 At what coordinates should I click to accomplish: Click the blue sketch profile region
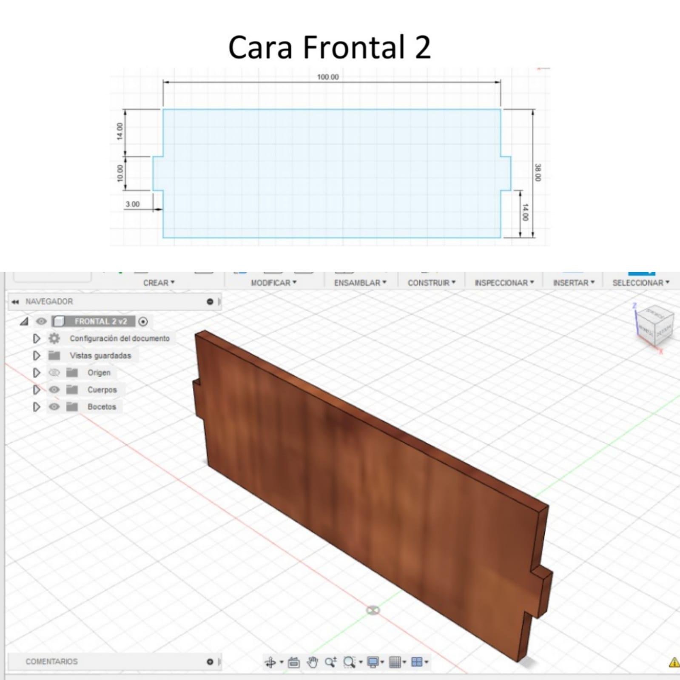click(x=332, y=174)
